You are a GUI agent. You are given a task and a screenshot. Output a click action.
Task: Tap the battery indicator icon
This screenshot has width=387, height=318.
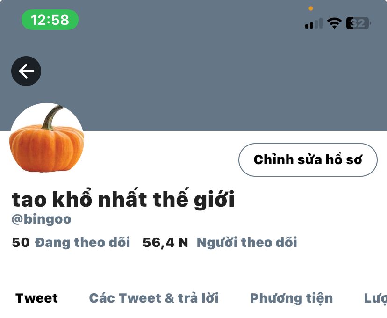(358, 23)
